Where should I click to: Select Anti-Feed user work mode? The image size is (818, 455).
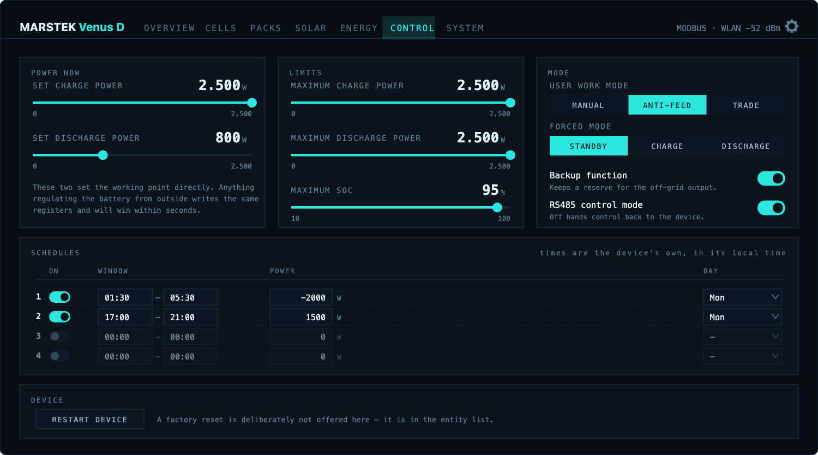667,105
